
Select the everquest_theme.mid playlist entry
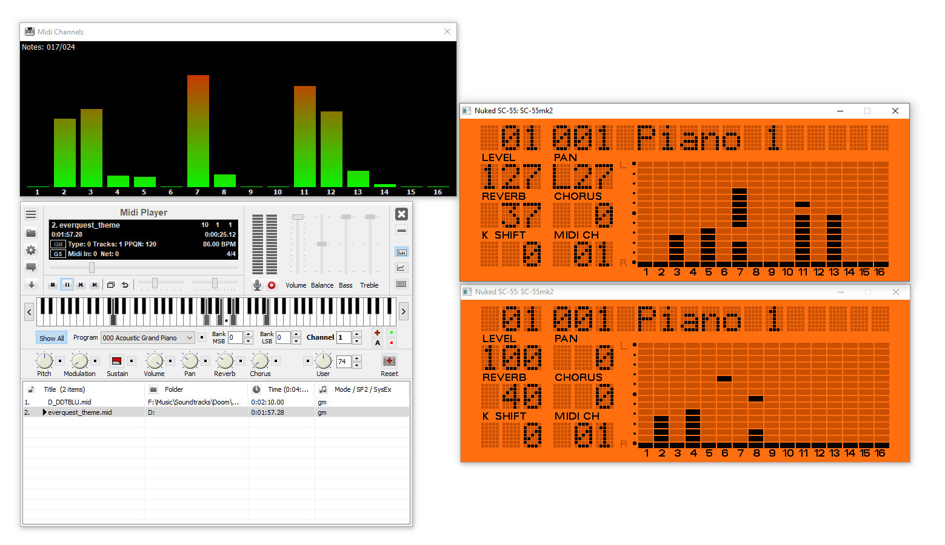pyautogui.click(x=216, y=412)
